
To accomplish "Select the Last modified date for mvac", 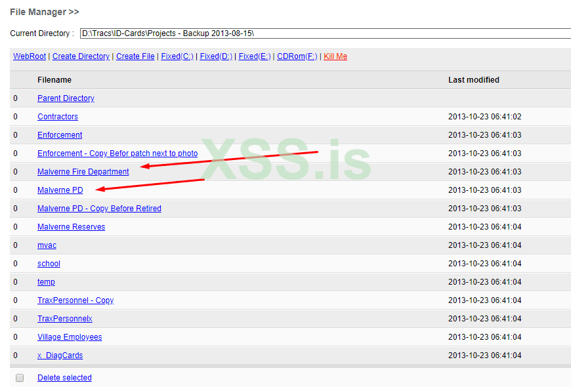I will click(485, 245).
